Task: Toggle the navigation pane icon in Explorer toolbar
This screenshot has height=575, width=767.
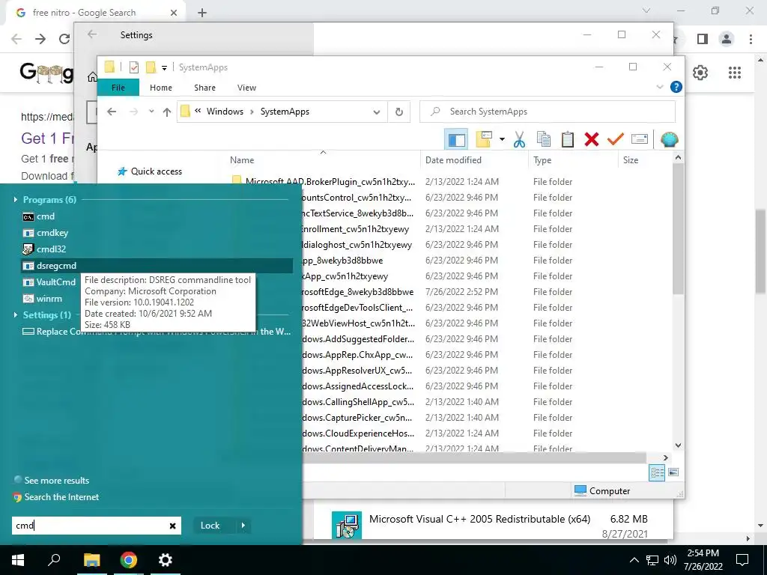Action: coord(456,140)
